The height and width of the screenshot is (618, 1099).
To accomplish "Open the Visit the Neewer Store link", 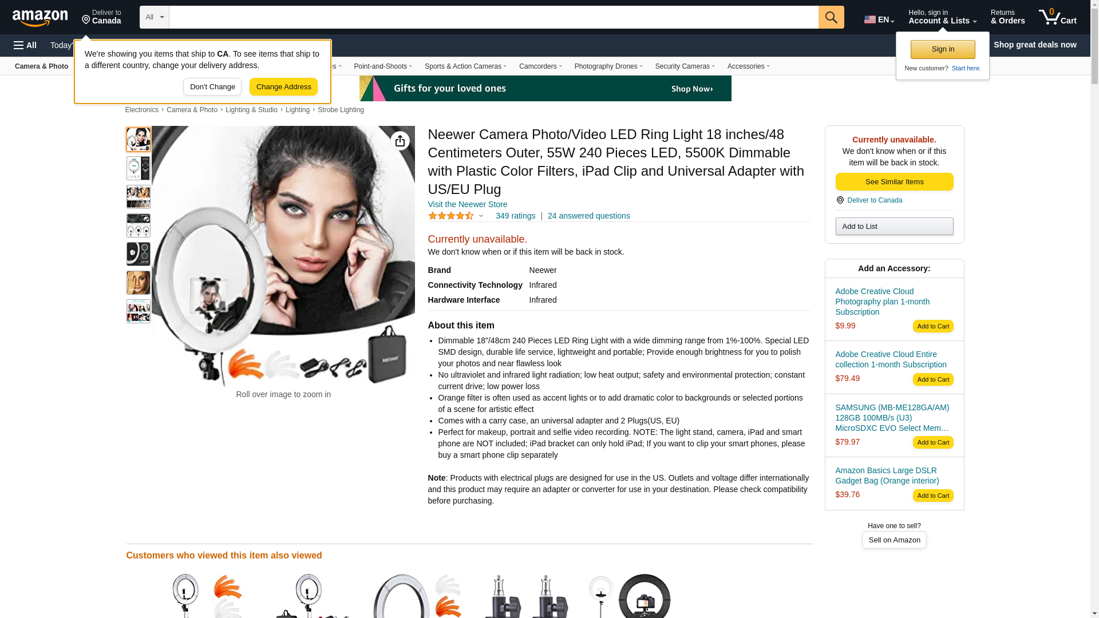I will click(467, 204).
